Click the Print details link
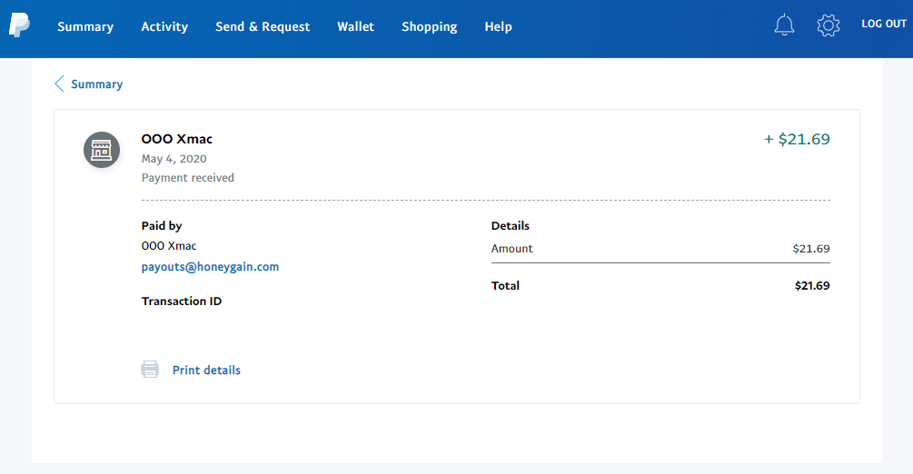The width and height of the screenshot is (913, 474). pos(206,370)
